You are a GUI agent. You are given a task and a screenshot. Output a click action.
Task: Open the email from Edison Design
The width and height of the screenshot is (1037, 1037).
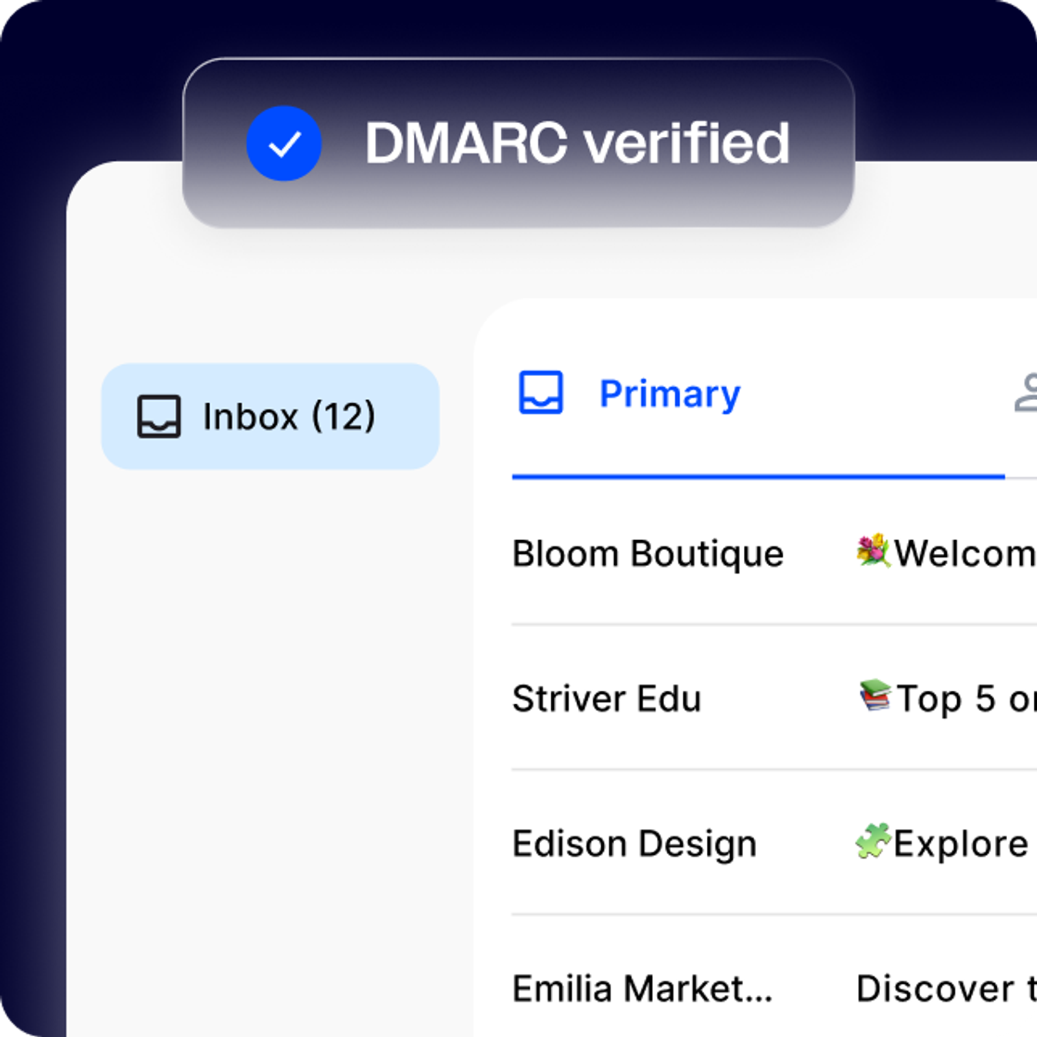point(634,844)
